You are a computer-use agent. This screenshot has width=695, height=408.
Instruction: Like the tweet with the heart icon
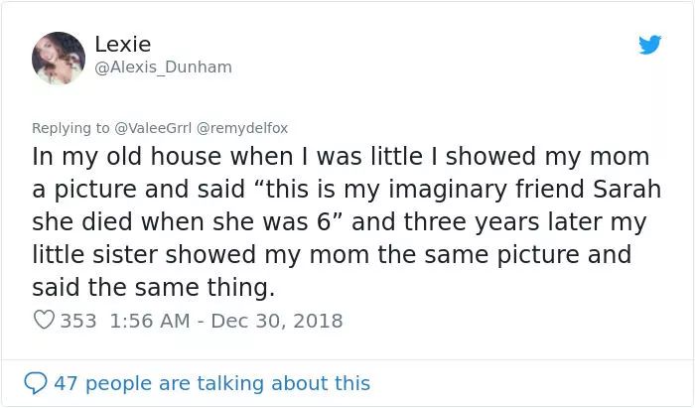[44, 320]
